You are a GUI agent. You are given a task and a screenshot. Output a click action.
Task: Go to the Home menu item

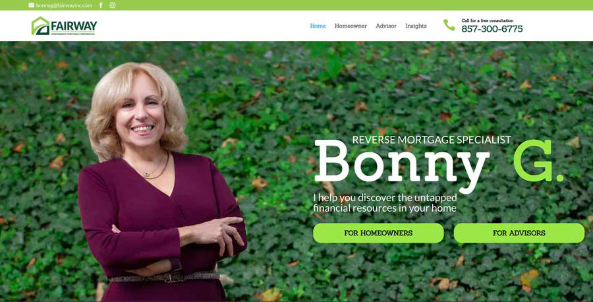click(318, 26)
